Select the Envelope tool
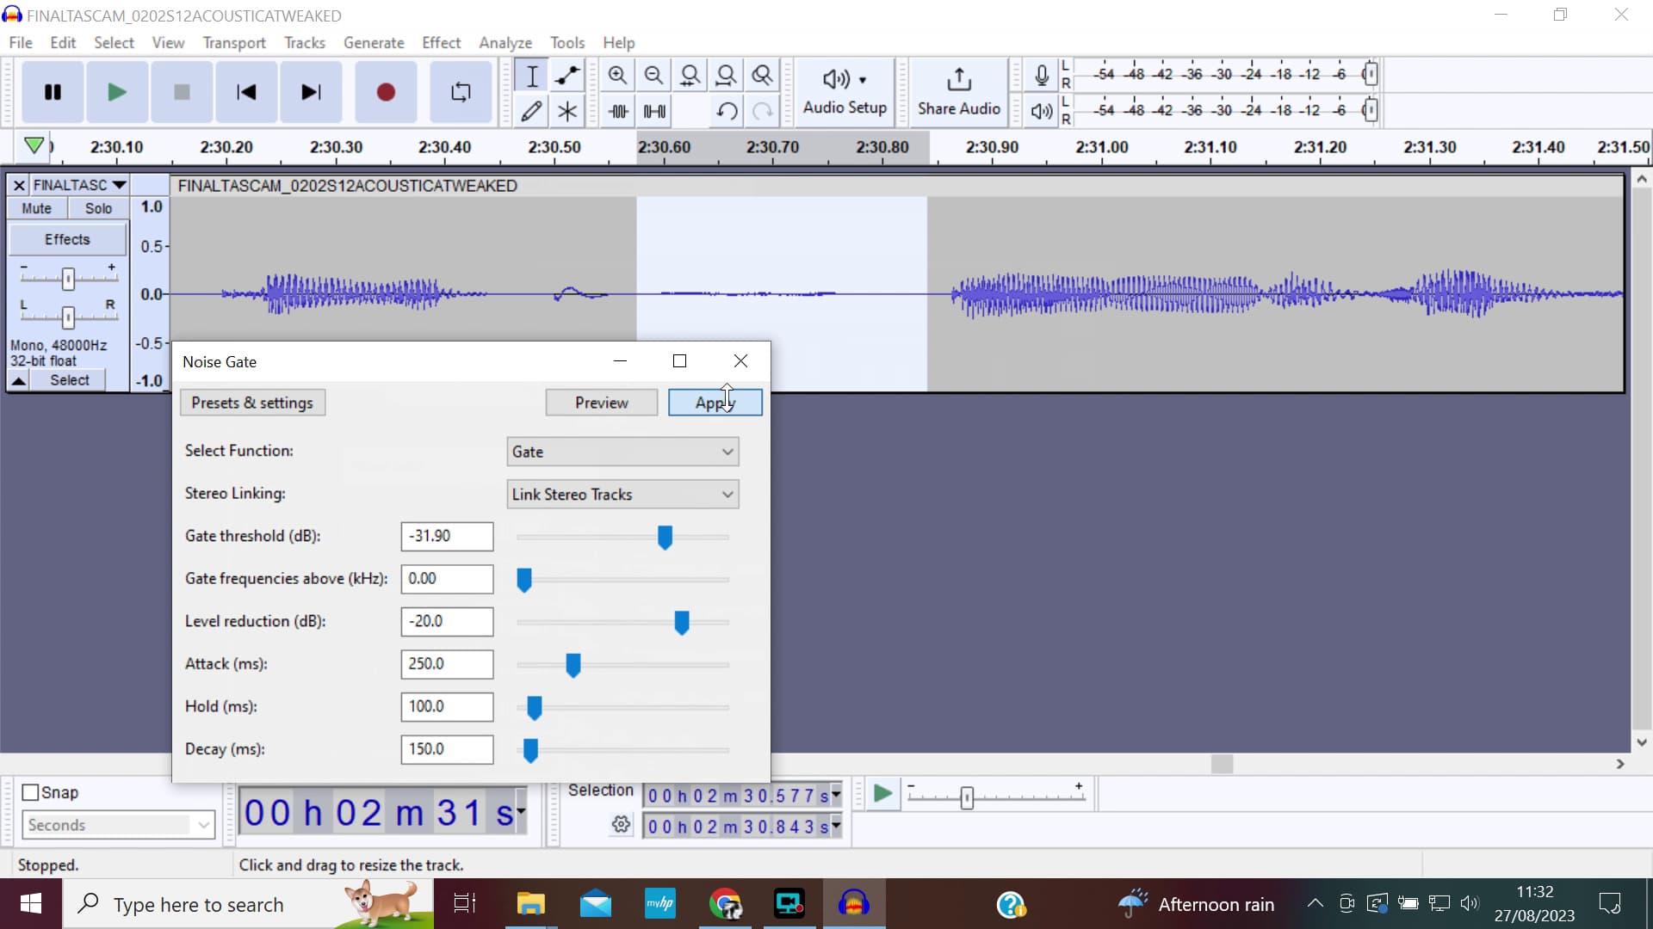 click(567, 76)
